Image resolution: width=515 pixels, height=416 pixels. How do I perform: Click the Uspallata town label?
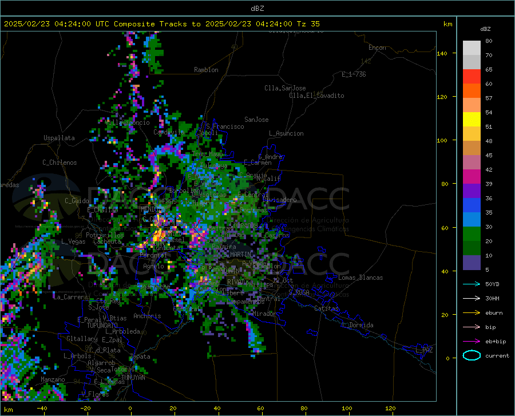tap(59, 138)
